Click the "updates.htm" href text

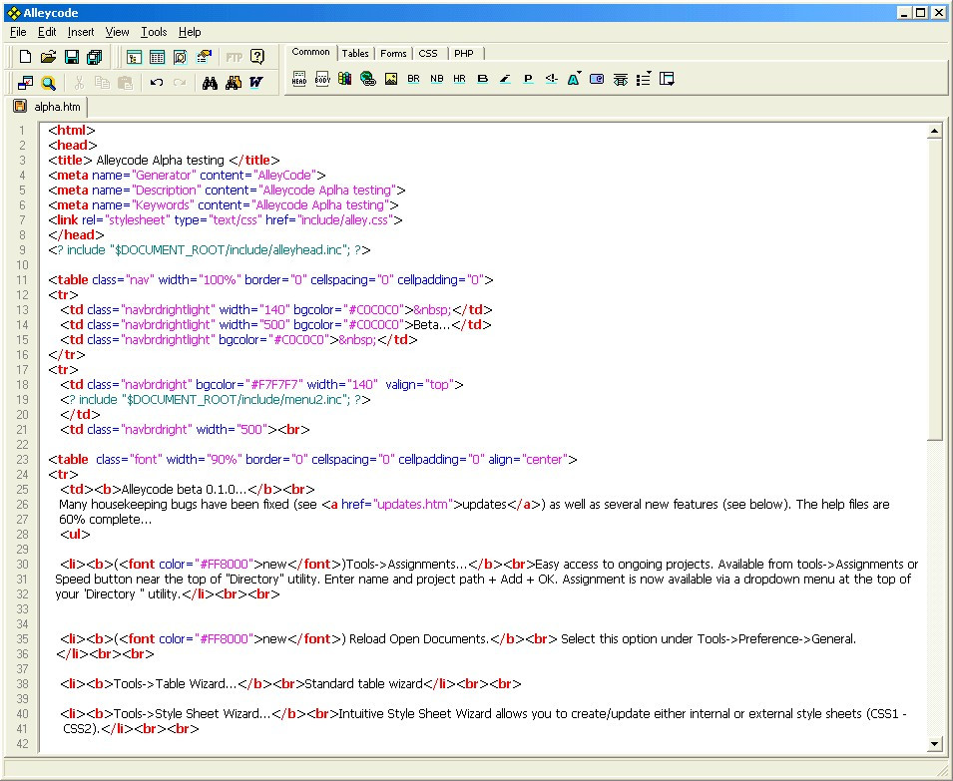413,504
